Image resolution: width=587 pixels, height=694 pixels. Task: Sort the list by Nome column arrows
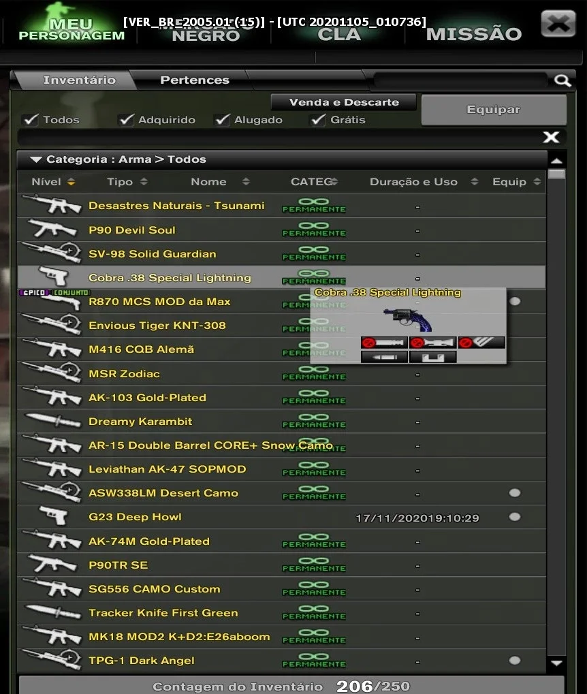(x=246, y=182)
